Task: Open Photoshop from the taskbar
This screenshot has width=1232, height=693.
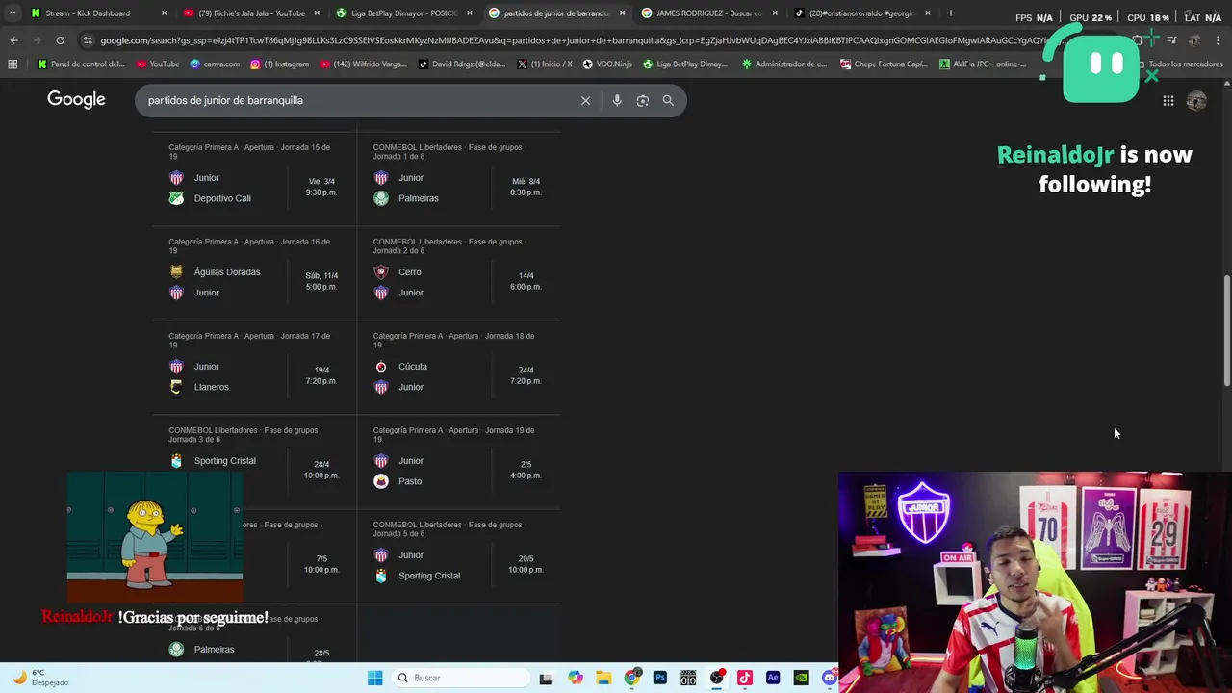Action: click(x=660, y=678)
